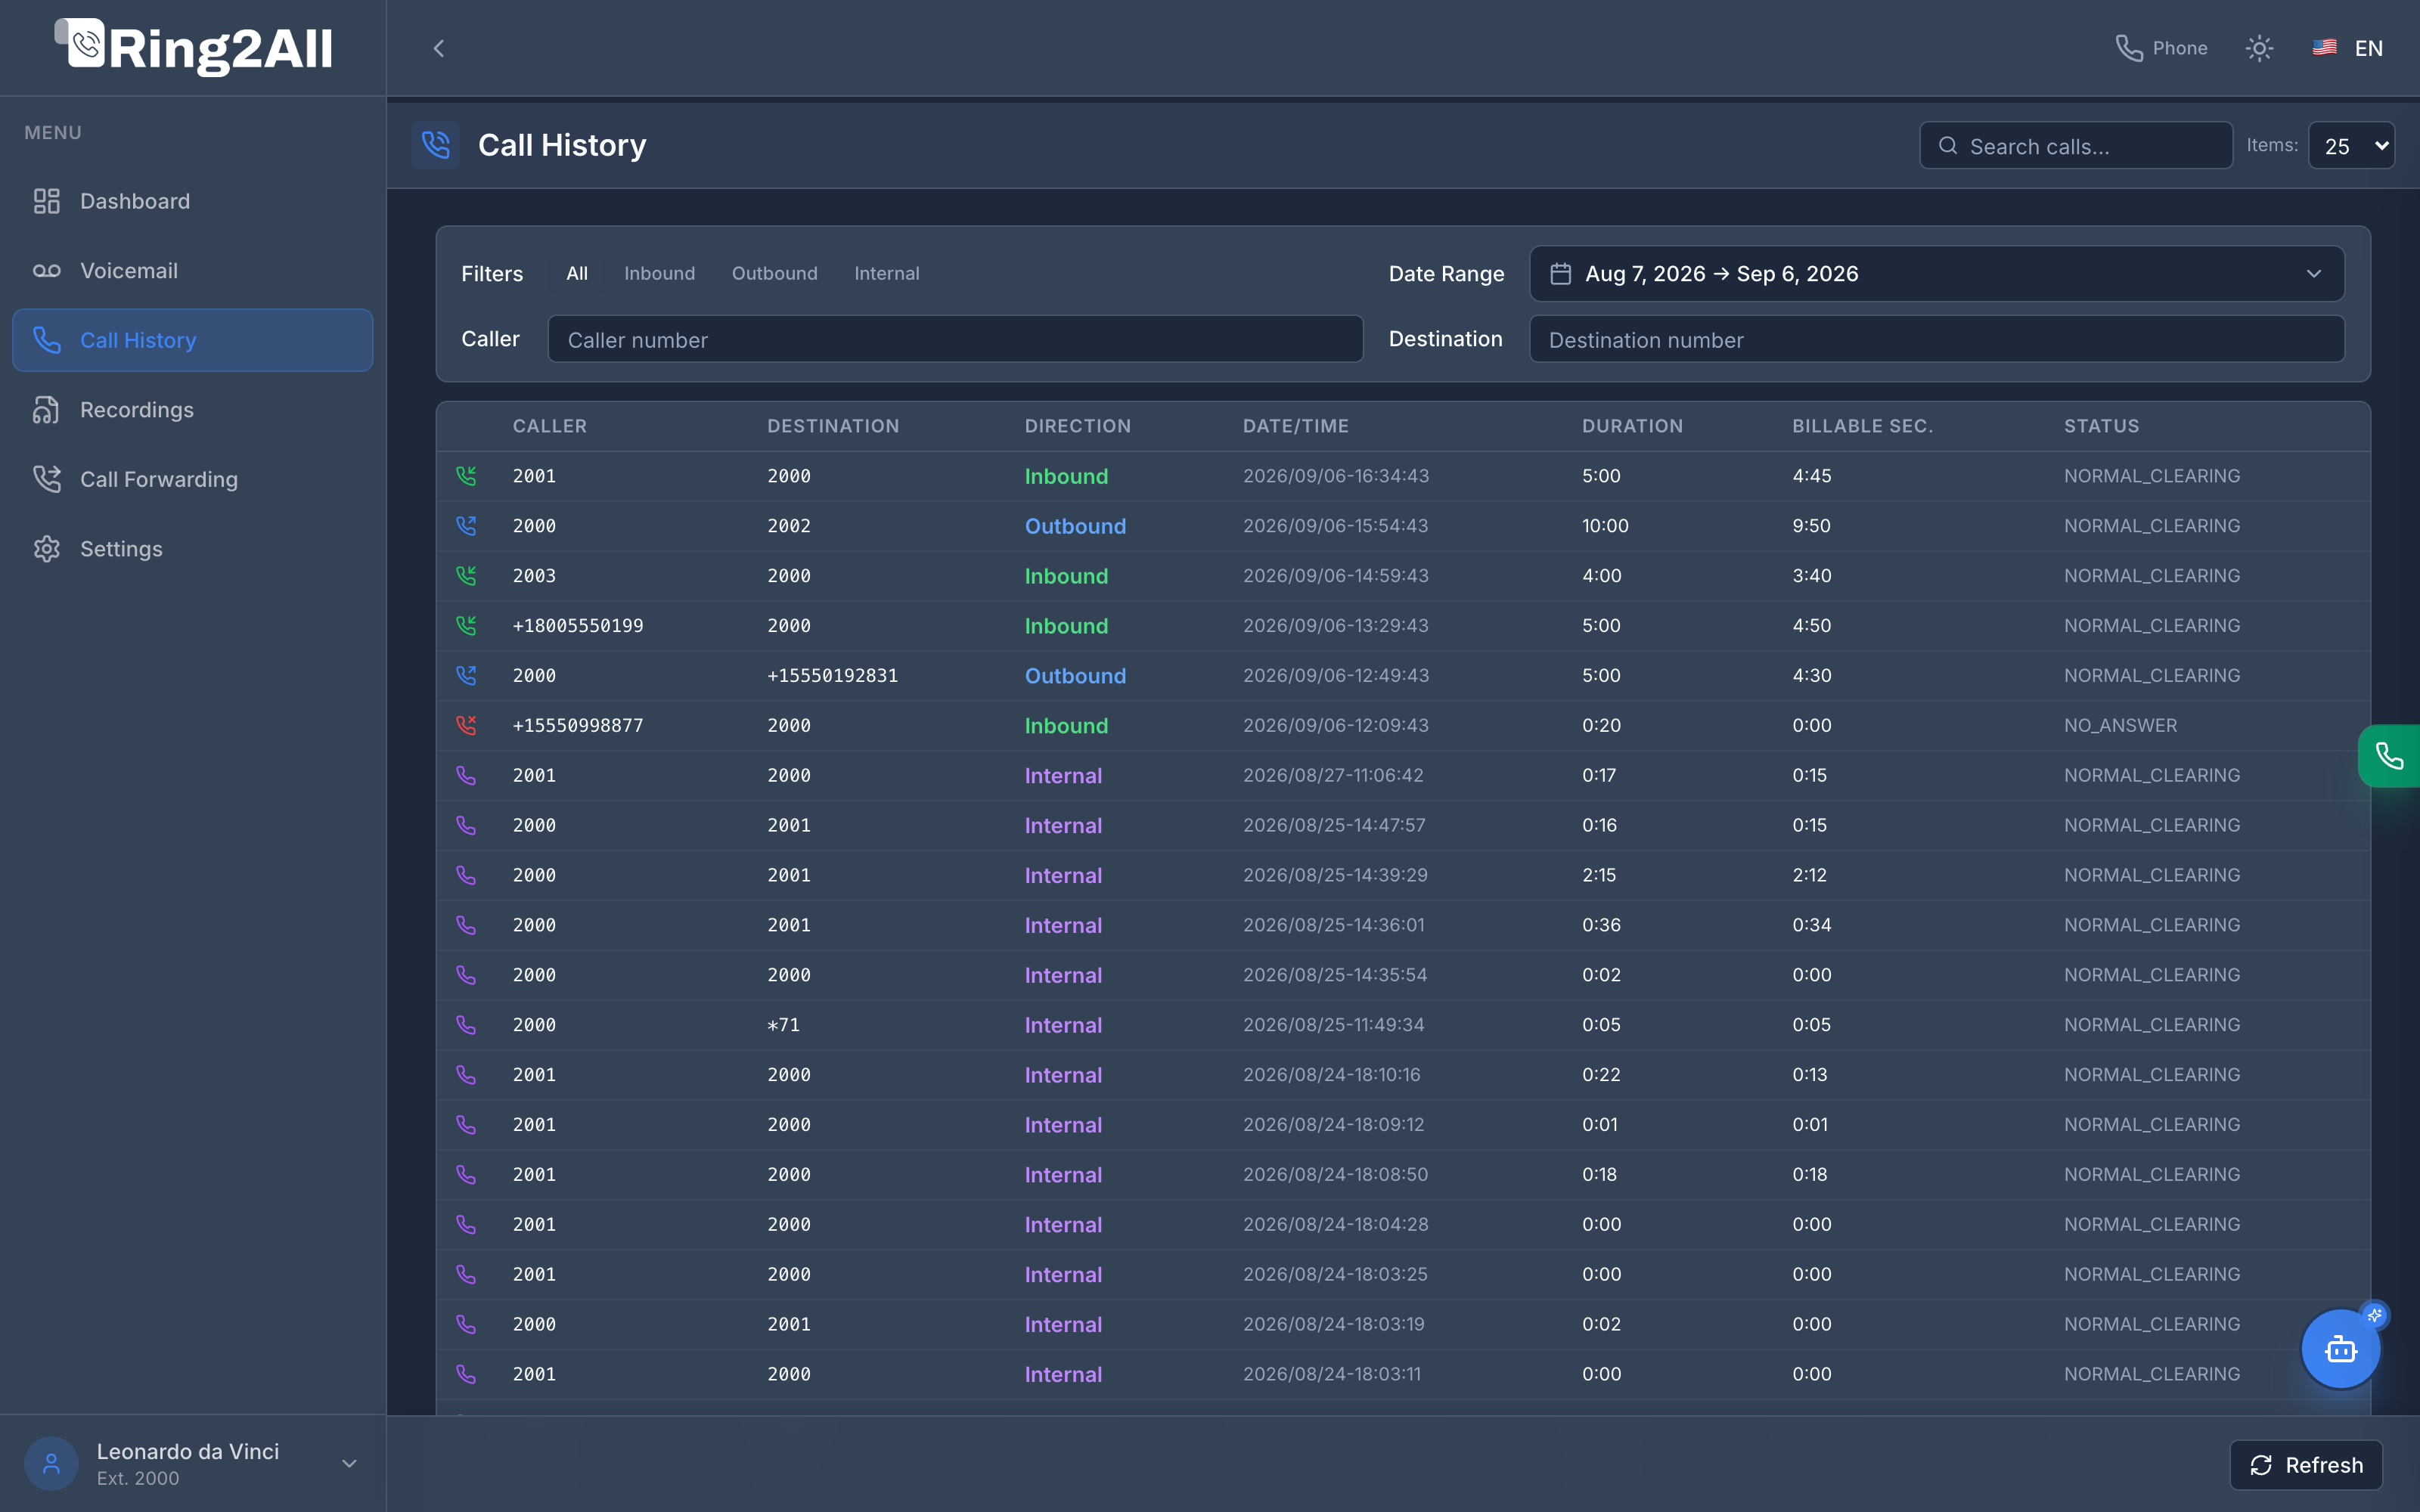Click Inbound label on 12:09:43 row
Viewport: 2420px width, 1512px height.
tap(1066, 726)
